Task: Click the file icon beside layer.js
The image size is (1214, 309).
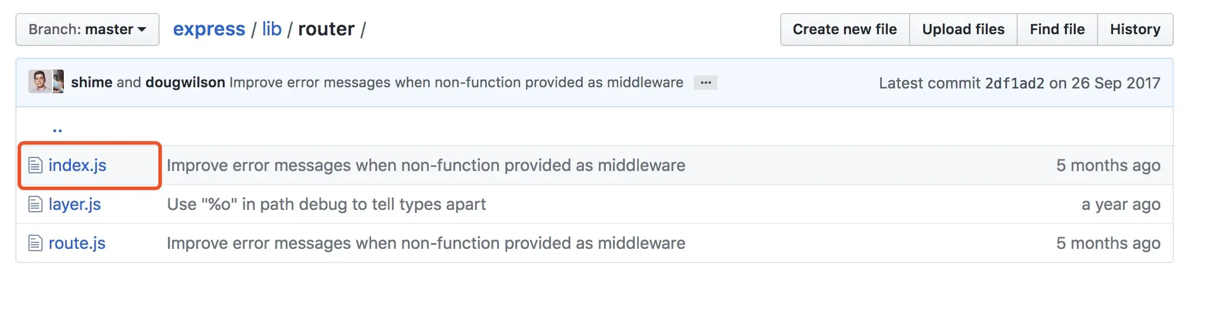Action: coord(35,205)
